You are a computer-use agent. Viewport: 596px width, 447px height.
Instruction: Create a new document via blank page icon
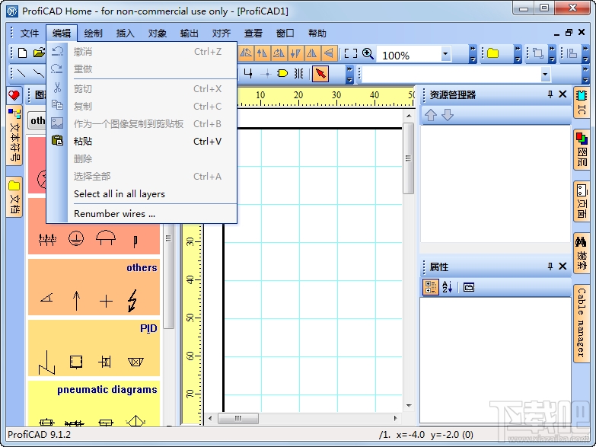click(x=22, y=53)
